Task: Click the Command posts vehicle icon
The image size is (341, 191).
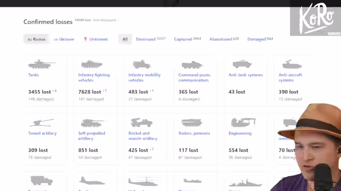Action: point(192,65)
